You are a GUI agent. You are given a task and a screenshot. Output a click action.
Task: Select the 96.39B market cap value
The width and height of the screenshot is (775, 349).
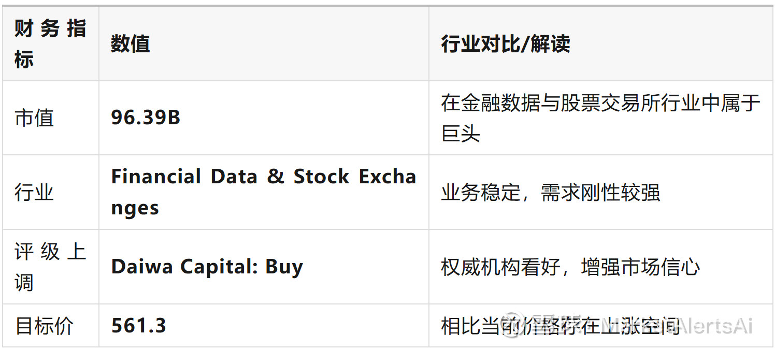146,118
